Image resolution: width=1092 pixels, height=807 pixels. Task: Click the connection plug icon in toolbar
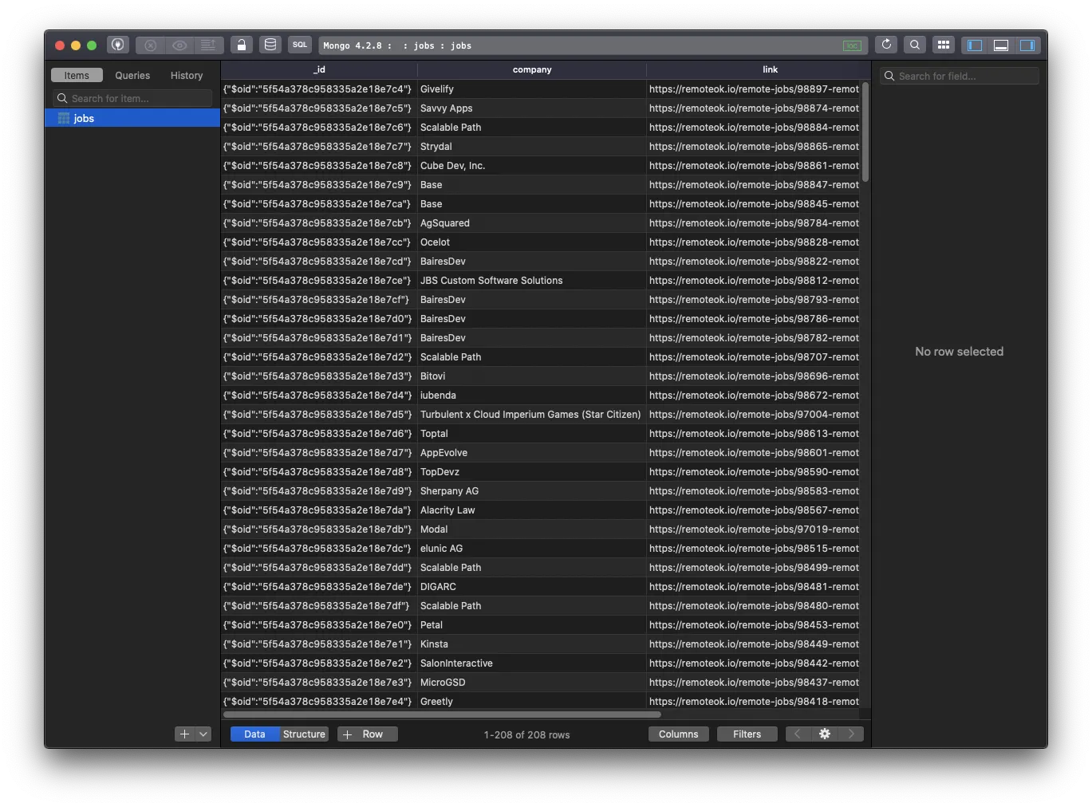click(118, 45)
